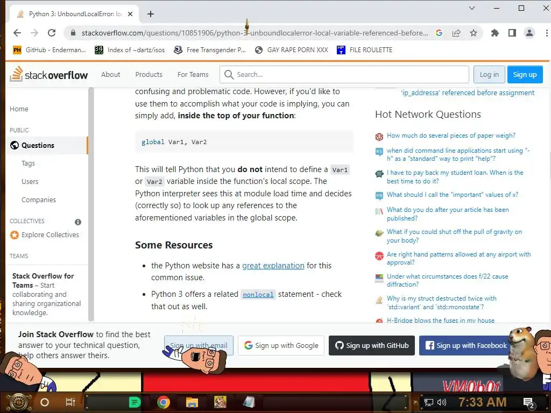This screenshot has width=551, height=413.
Task: Close the Python 3 UnboundLocalError tab
Action: pos(130,14)
